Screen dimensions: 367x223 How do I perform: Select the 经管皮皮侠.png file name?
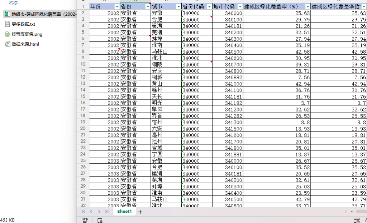[x=27, y=34]
